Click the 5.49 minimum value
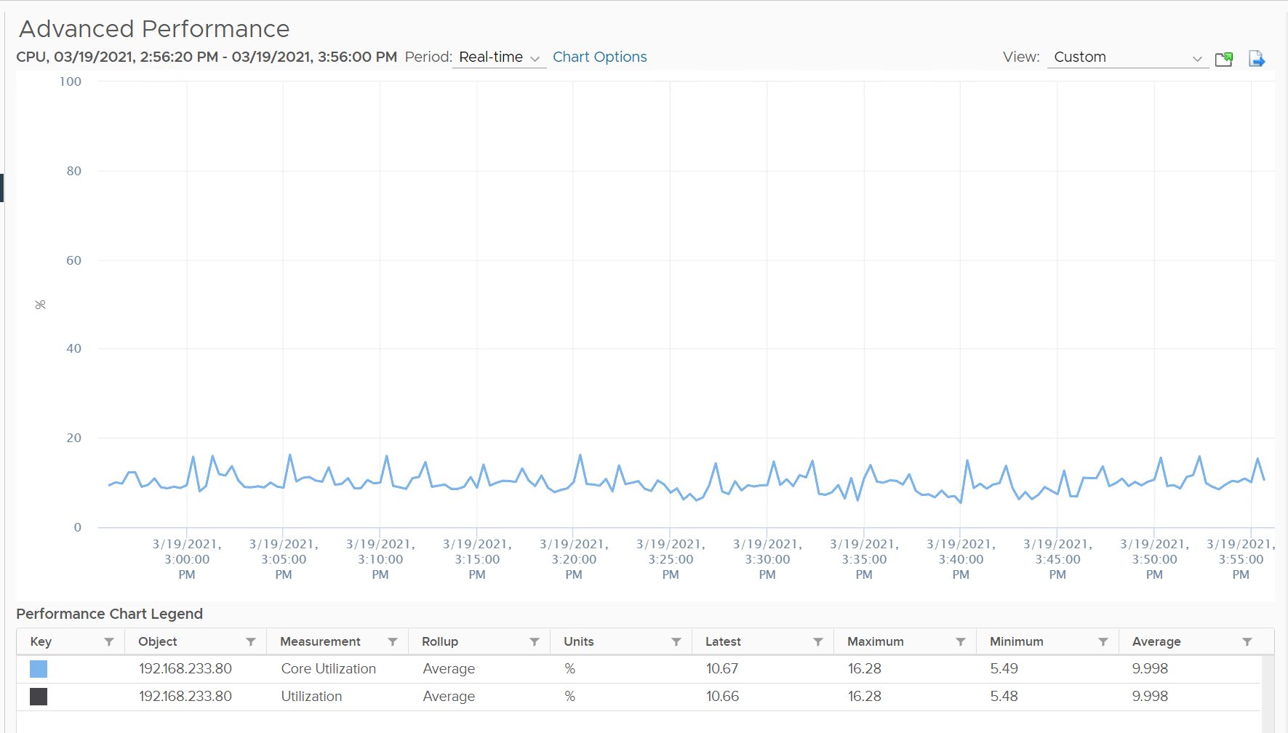1288x733 pixels. click(x=1004, y=669)
